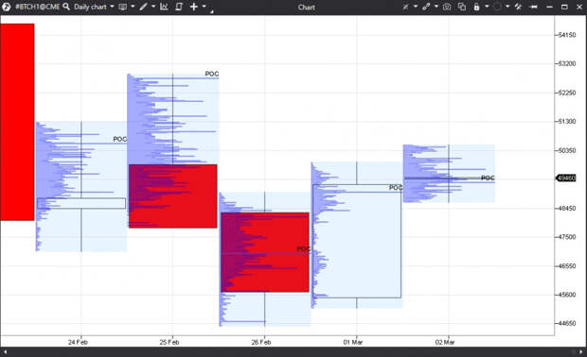Select the small 24 Feb candle body

pos(81,203)
